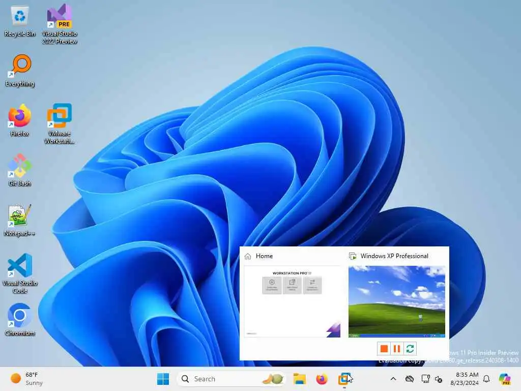Open Firefox from the taskbar
This screenshot has width=521, height=391.
(322, 379)
